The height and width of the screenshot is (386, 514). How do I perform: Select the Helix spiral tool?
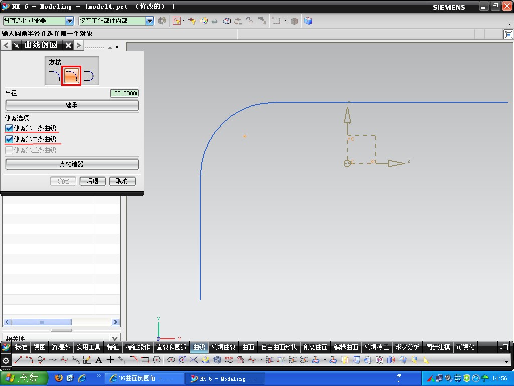coord(217,360)
